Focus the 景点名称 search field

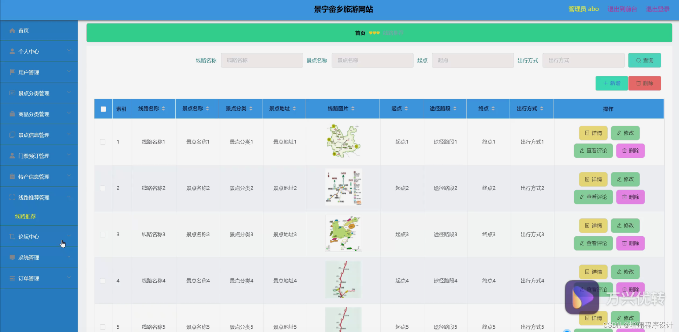tap(372, 60)
